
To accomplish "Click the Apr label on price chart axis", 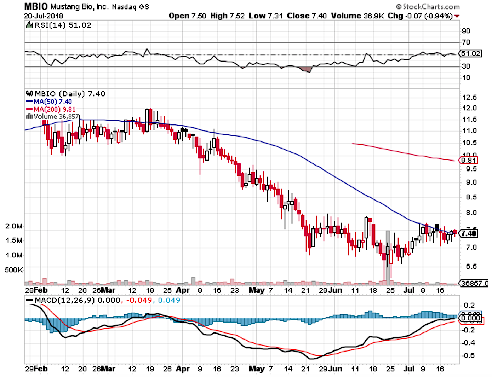I will click(x=183, y=290).
